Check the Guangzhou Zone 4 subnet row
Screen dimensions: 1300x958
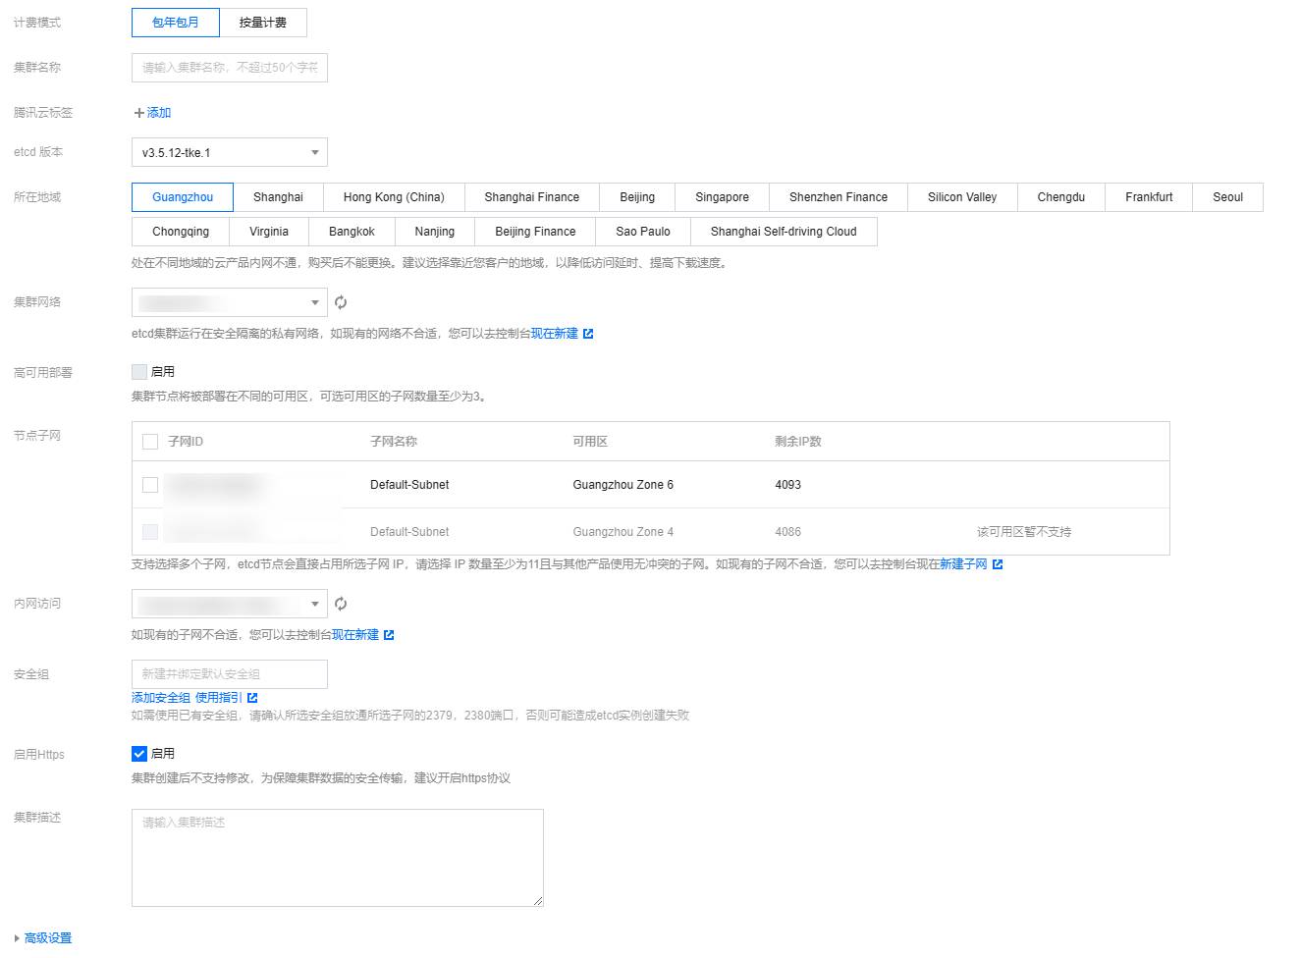click(150, 532)
